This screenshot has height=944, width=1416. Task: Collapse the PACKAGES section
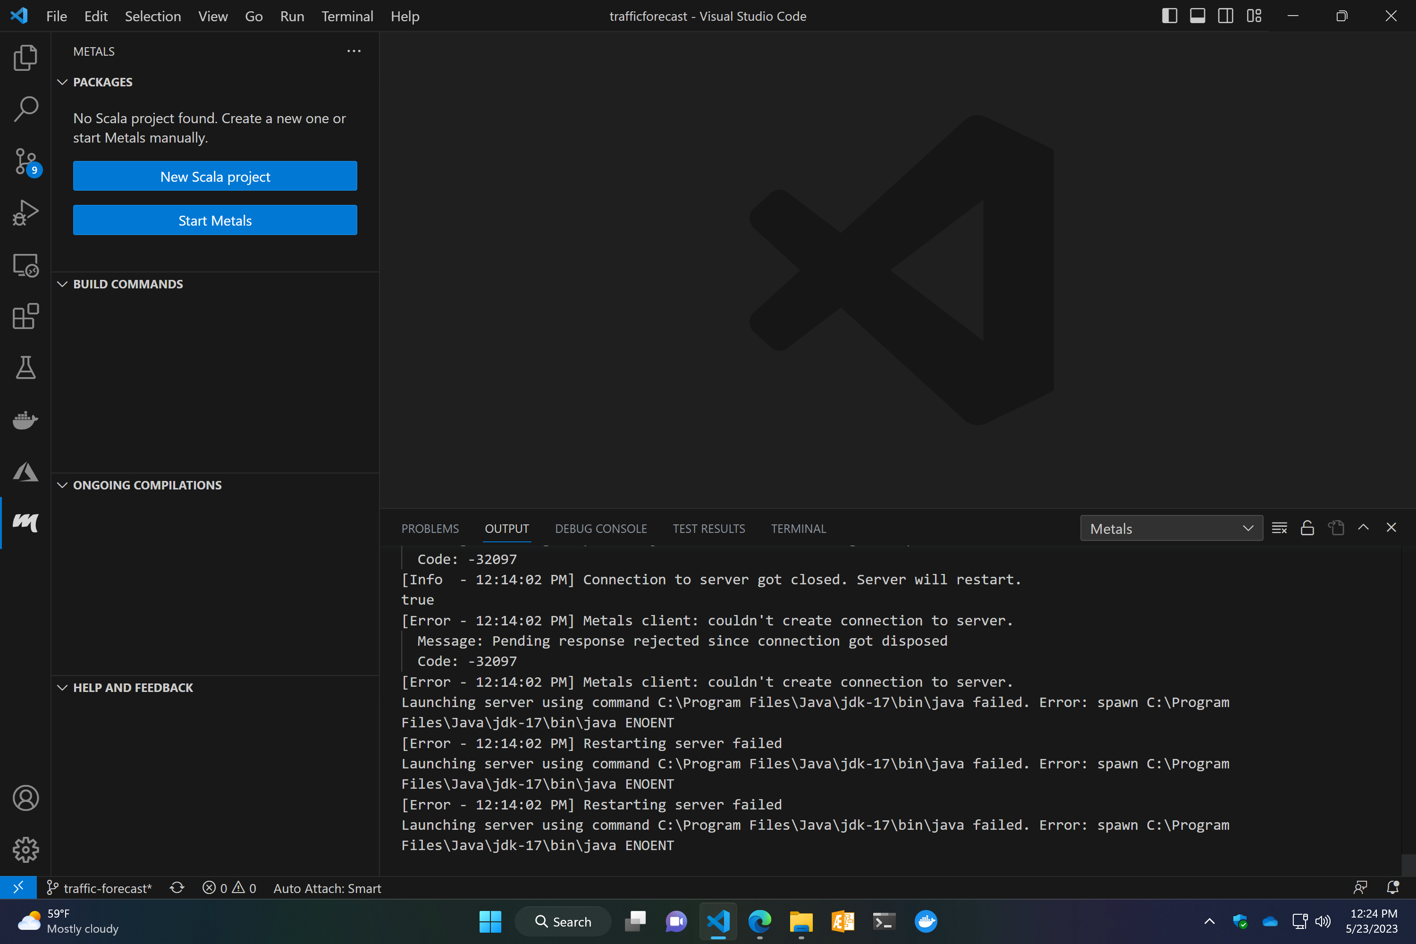point(63,82)
